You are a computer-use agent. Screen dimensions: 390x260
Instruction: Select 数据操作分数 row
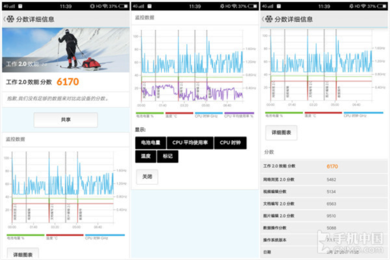click(x=324, y=228)
